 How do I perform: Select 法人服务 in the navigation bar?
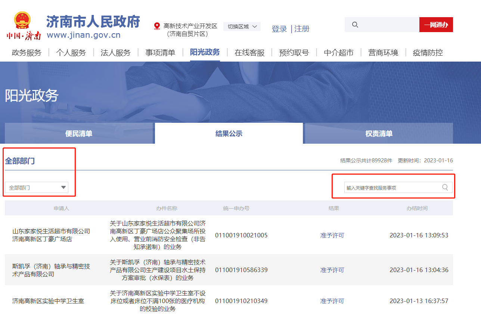(x=115, y=53)
